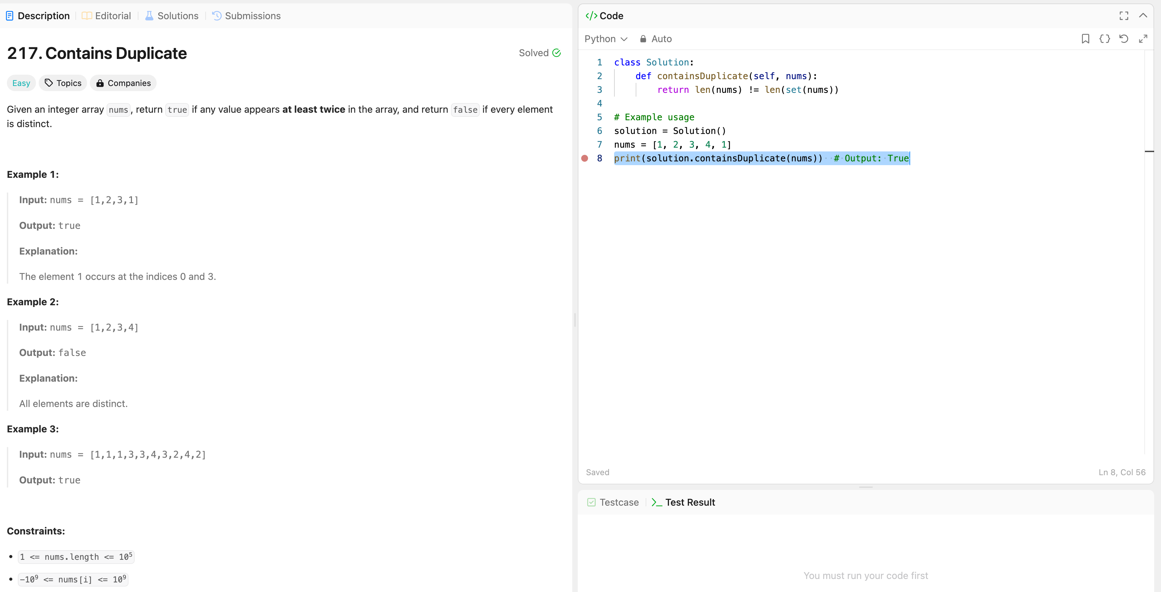The height and width of the screenshot is (592, 1161).
Task: Remove the breakpoint on line 8
Action: pos(585,158)
